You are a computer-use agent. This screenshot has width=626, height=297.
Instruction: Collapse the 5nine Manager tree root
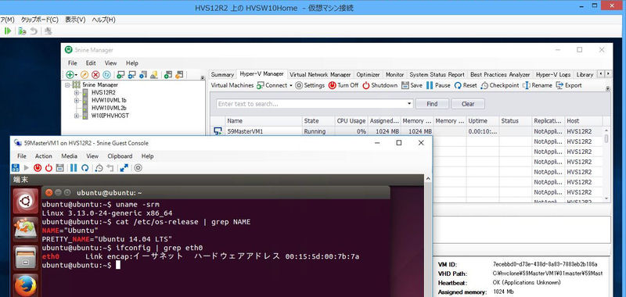tap(67, 85)
